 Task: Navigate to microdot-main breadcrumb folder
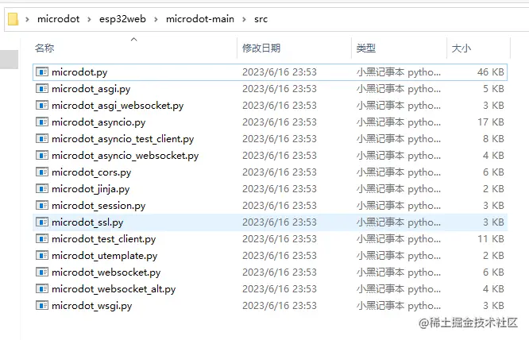click(199, 19)
